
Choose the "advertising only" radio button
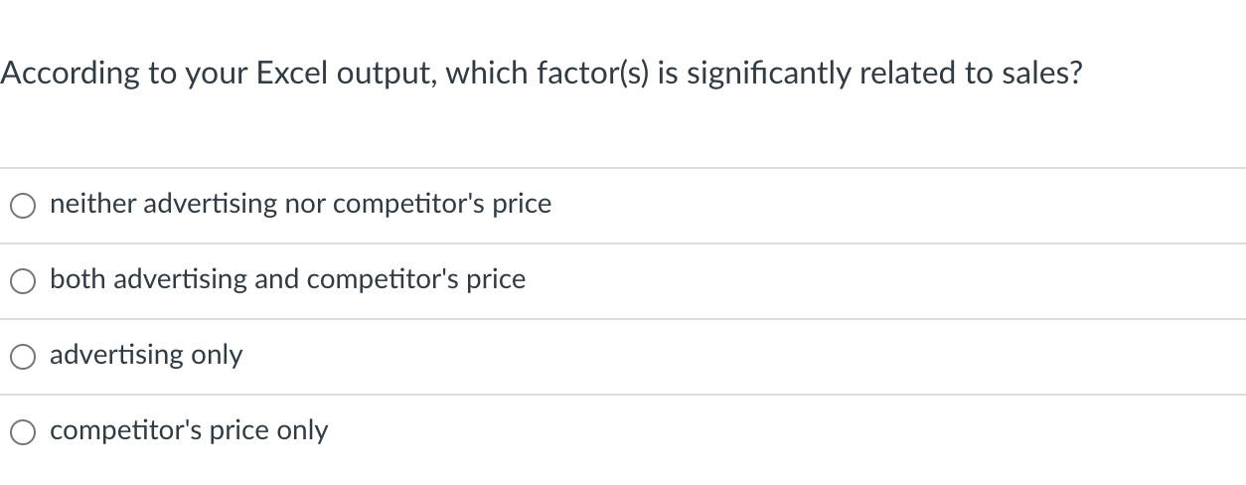[24, 357]
